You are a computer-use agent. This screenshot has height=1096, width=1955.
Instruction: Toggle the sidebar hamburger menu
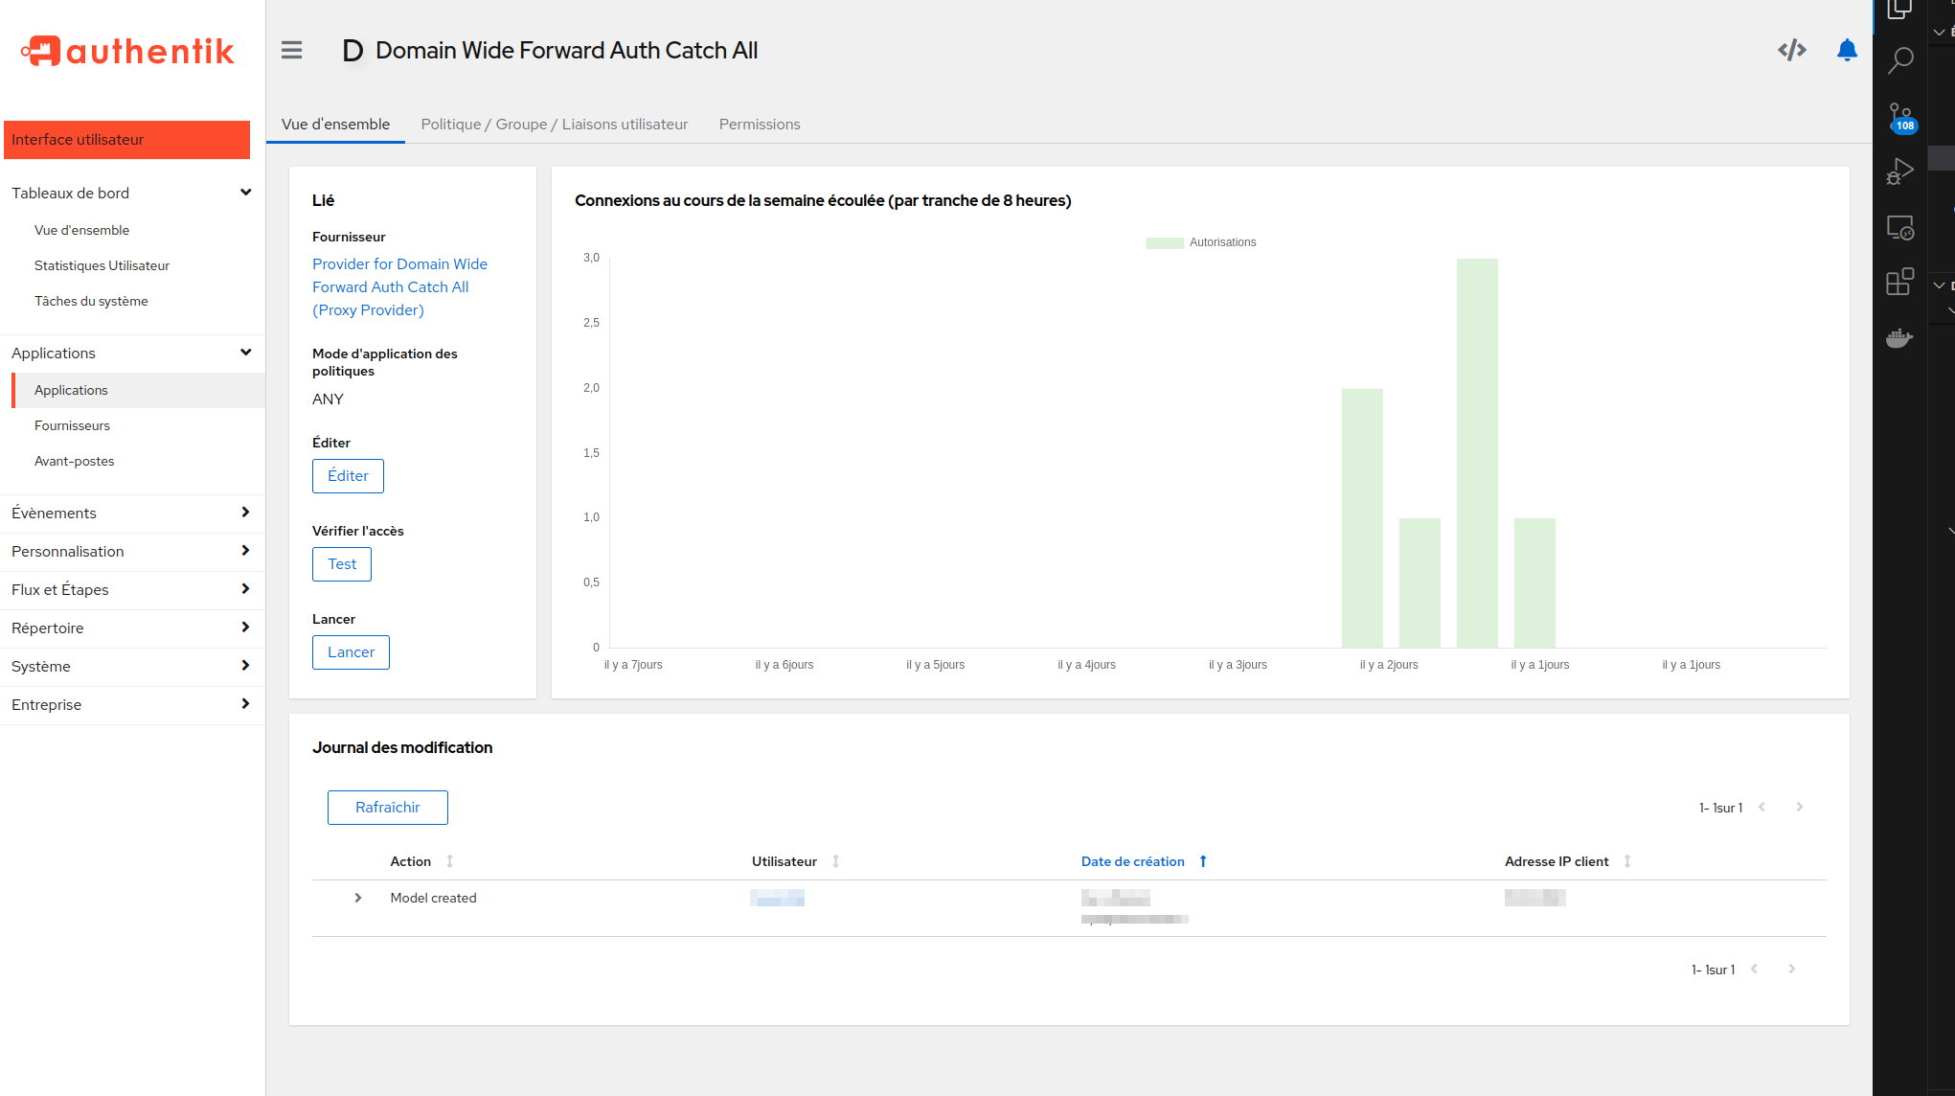point(291,50)
